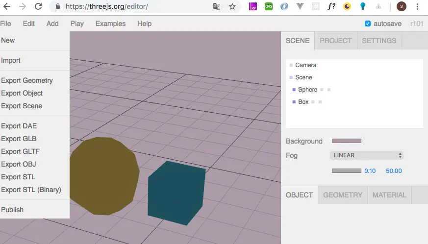
Task: Open the Play menu
Action: tap(77, 24)
